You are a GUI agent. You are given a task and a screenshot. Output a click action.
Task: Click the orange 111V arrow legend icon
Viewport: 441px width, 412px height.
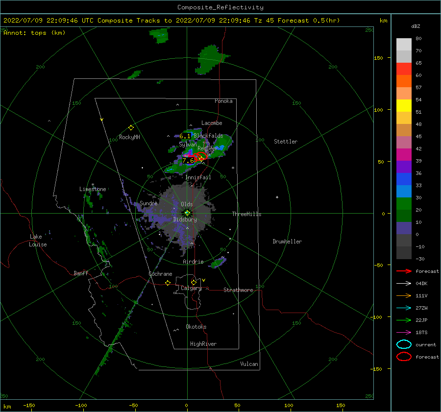click(x=404, y=295)
